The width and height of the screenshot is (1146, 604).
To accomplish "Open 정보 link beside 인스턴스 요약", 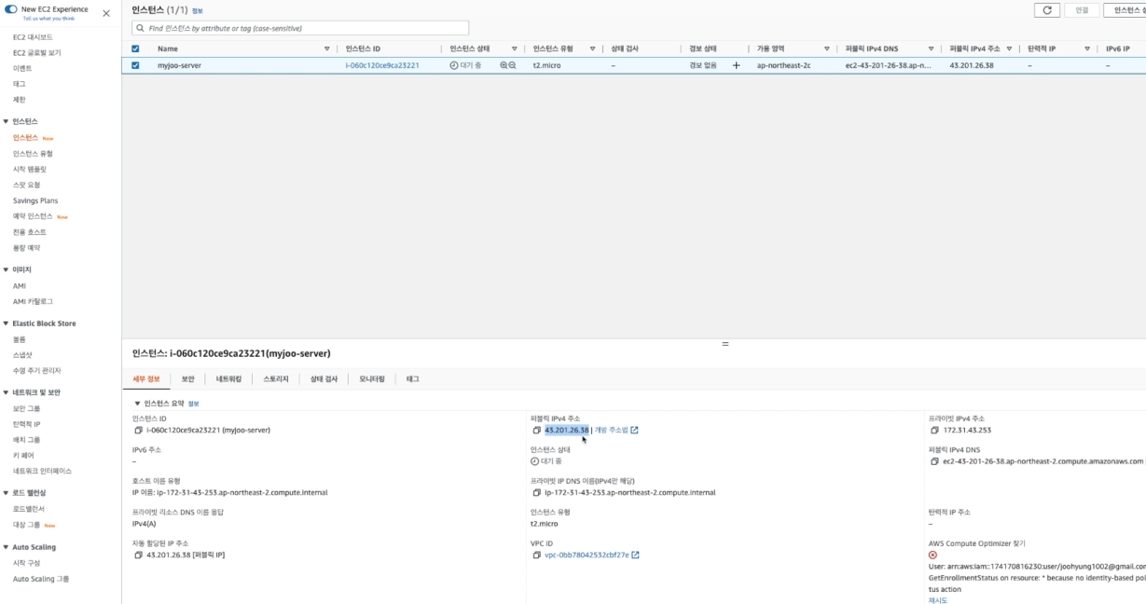I will pos(194,404).
